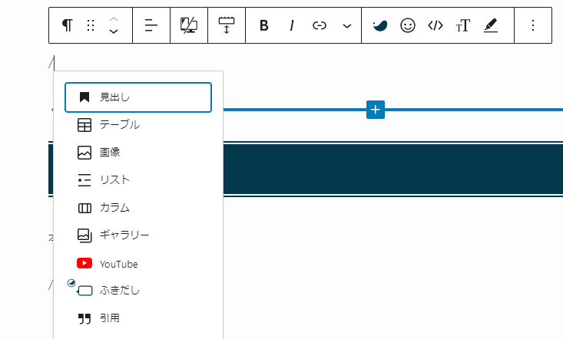The width and height of the screenshot is (563, 339).
Task: Click the paragraph block type icon
Action: (68, 25)
